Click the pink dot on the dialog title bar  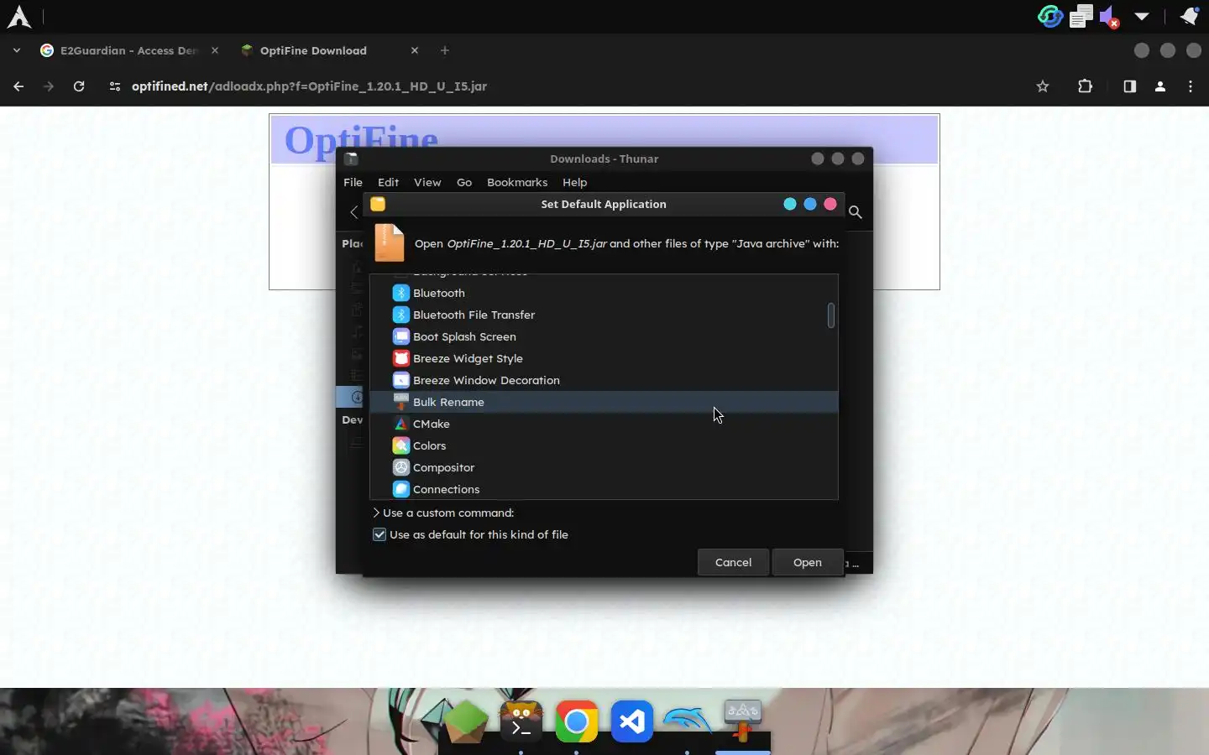830,204
